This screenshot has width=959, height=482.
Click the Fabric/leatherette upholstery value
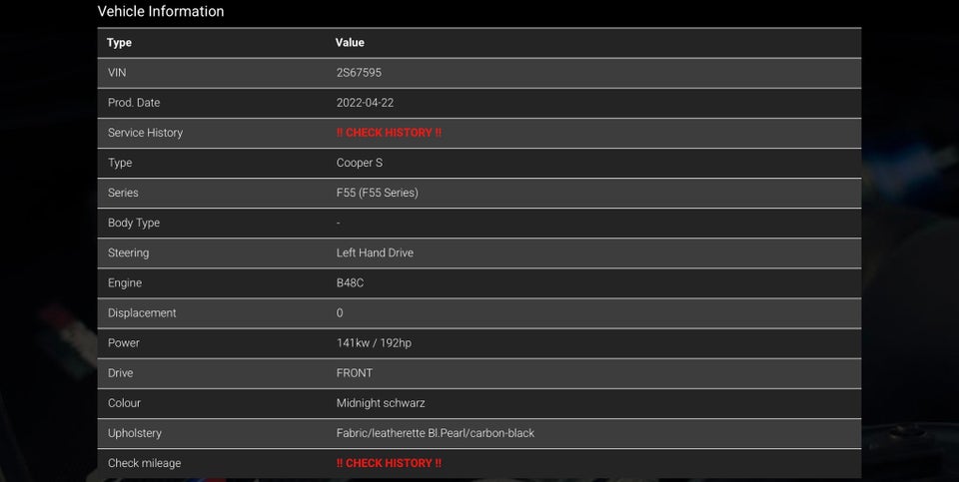[436, 433]
